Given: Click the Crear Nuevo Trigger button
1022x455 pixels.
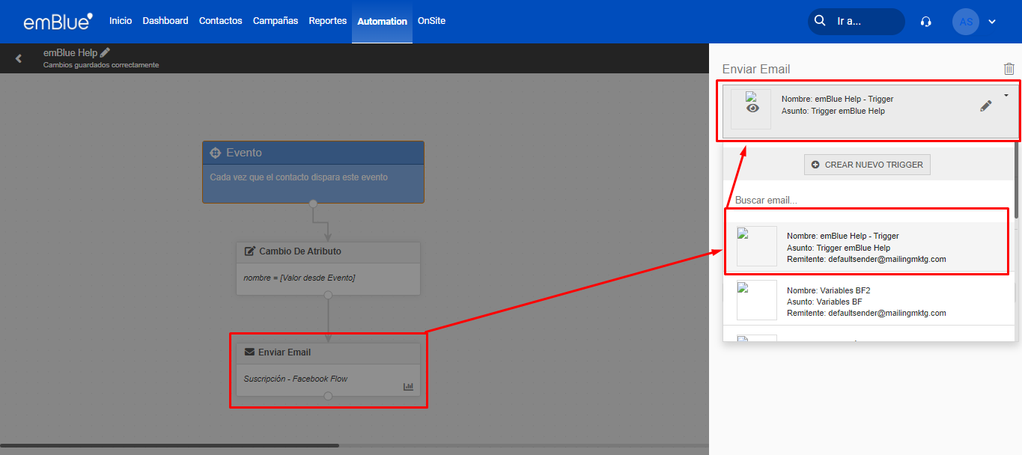Looking at the screenshot, I should coord(867,165).
